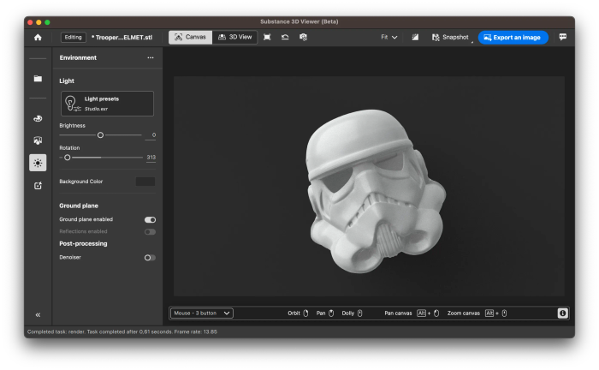Collapse the sidebar with double chevron
This screenshot has height=370, width=599.
[38, 315]
